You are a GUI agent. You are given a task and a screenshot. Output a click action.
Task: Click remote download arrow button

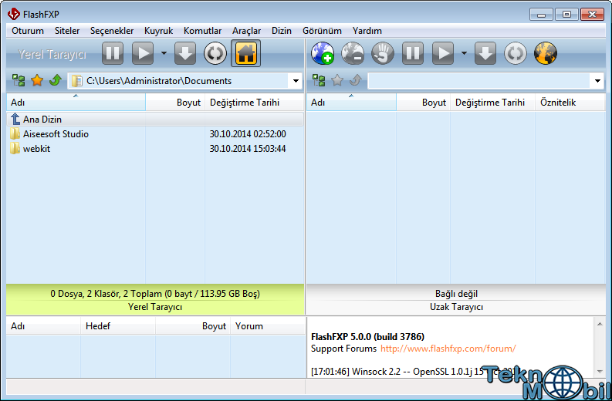coord(485,53)
